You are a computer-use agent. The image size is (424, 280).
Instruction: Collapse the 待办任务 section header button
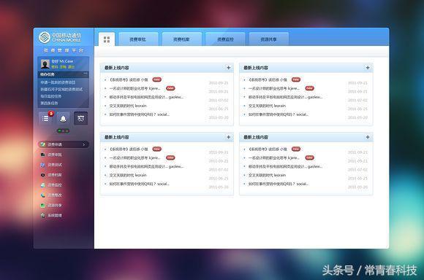click(86, 74)
